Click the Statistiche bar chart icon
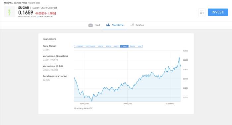 108,25
